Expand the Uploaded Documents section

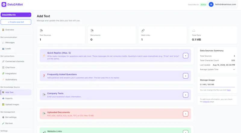(x=186, y=114)
